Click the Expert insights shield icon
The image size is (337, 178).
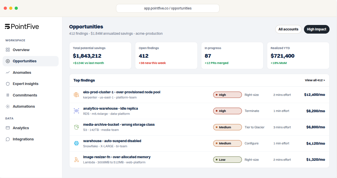(8, 84)
